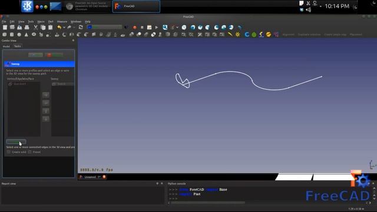Switch to Chromium FreeCAD taskbar entry

[88, 6]
